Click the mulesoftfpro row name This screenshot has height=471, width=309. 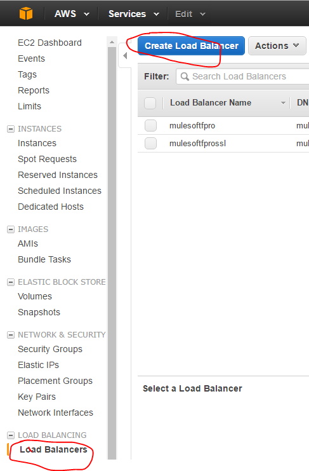pos(192,126)
